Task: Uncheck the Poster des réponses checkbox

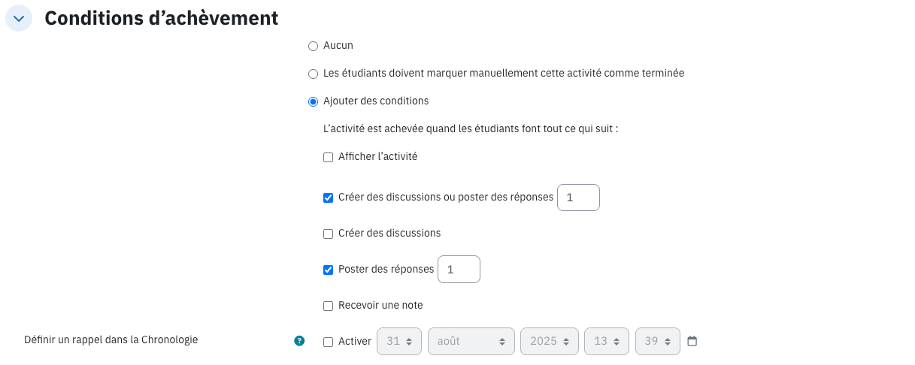Action: pos(328,270)
